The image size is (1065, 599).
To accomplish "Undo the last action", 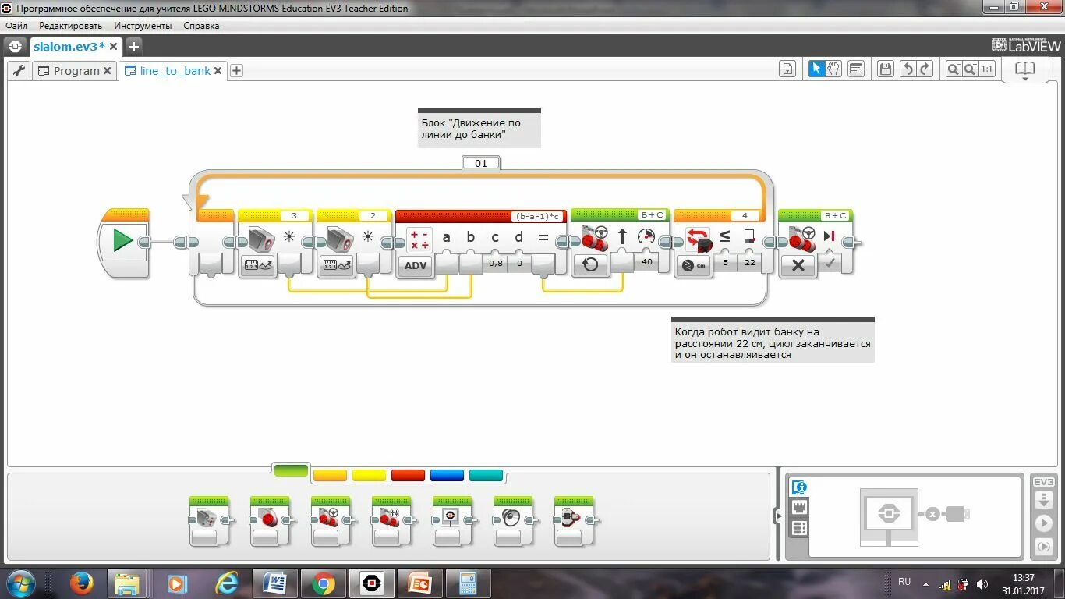I will click(908, 69).
